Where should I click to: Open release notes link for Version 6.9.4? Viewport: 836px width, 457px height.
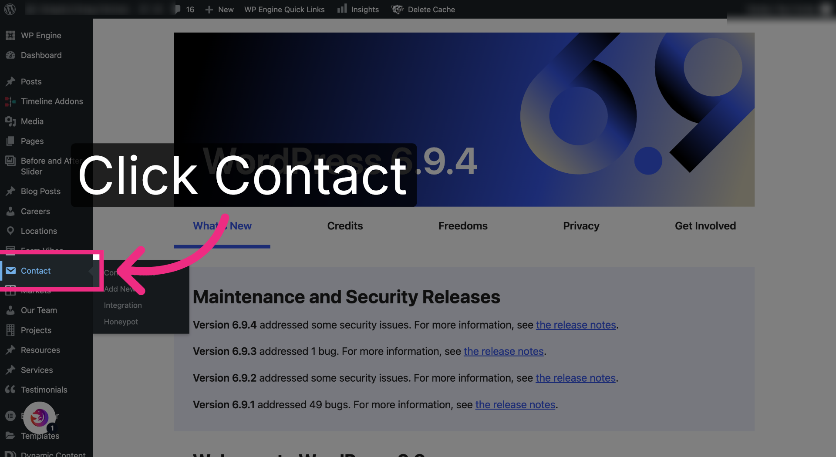click(x=576, y=325)
